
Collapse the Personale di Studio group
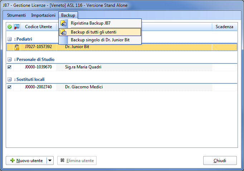(10, 59)
